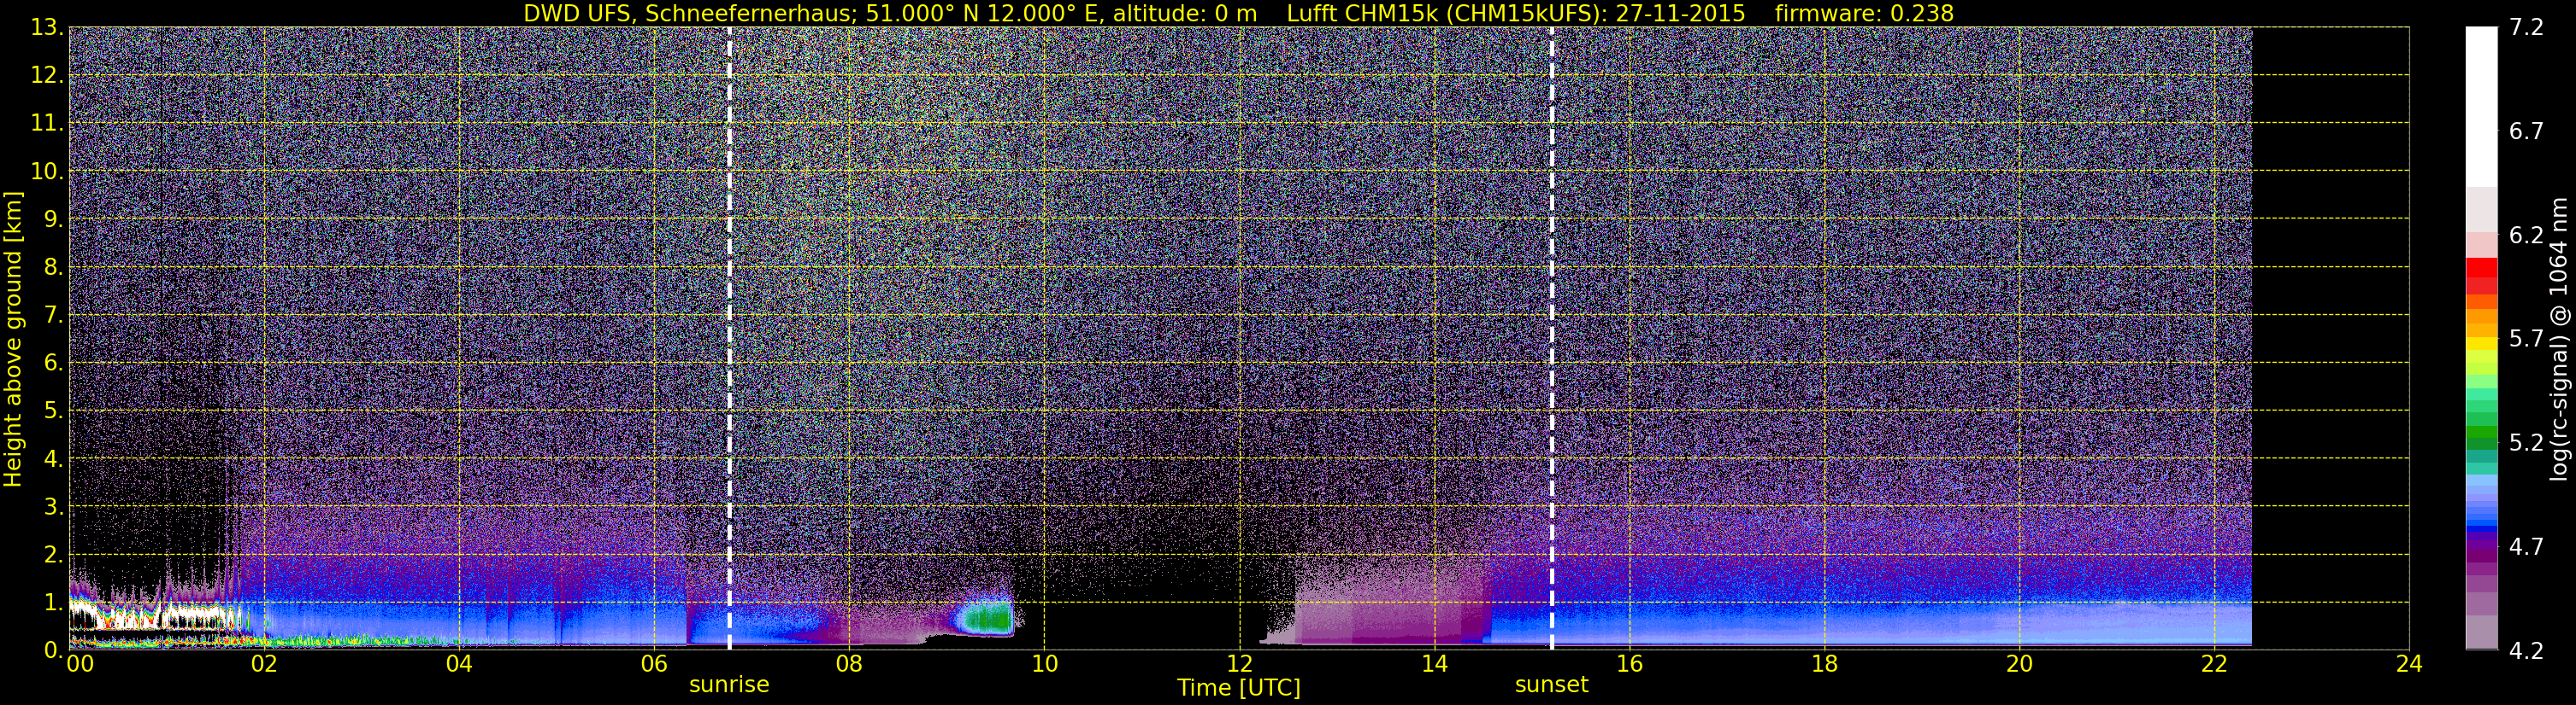The height and width of the screenshot is (705, 2576).
Task: Select 'Lufft CHM15k (CHM15kUFS): 27-11-2015' in the title
Action: [1516, 13]
